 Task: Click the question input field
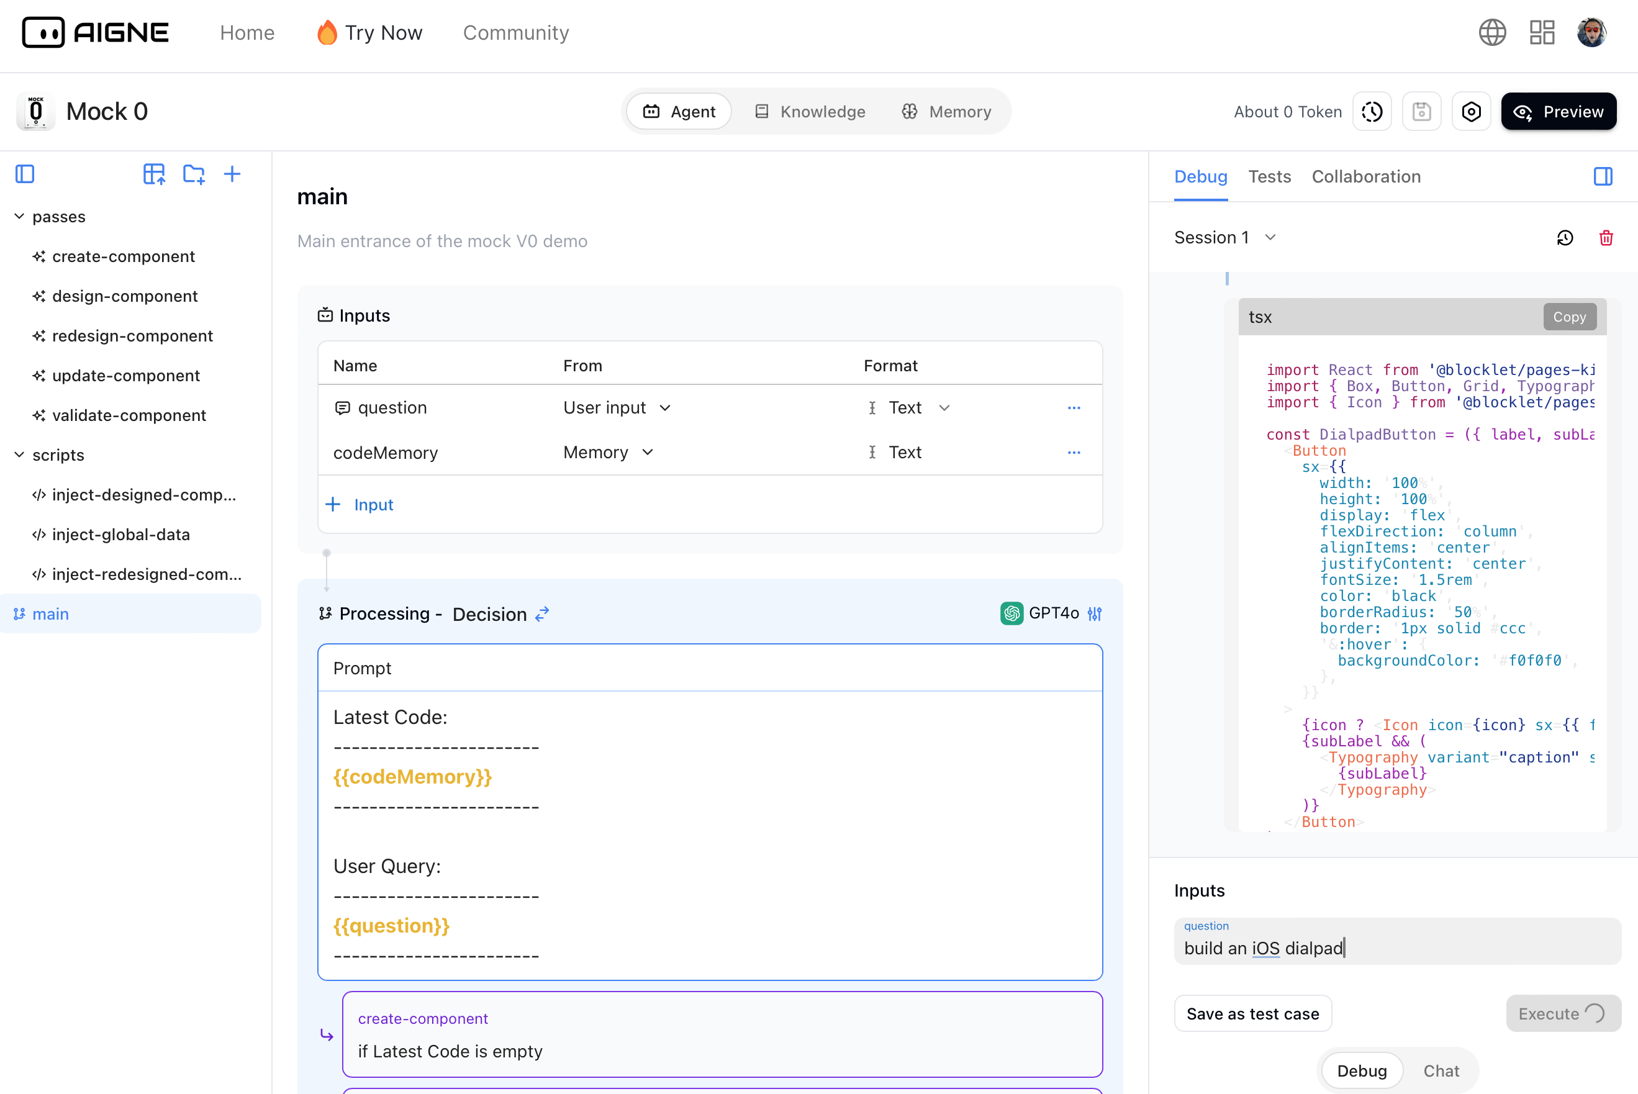1396,947
